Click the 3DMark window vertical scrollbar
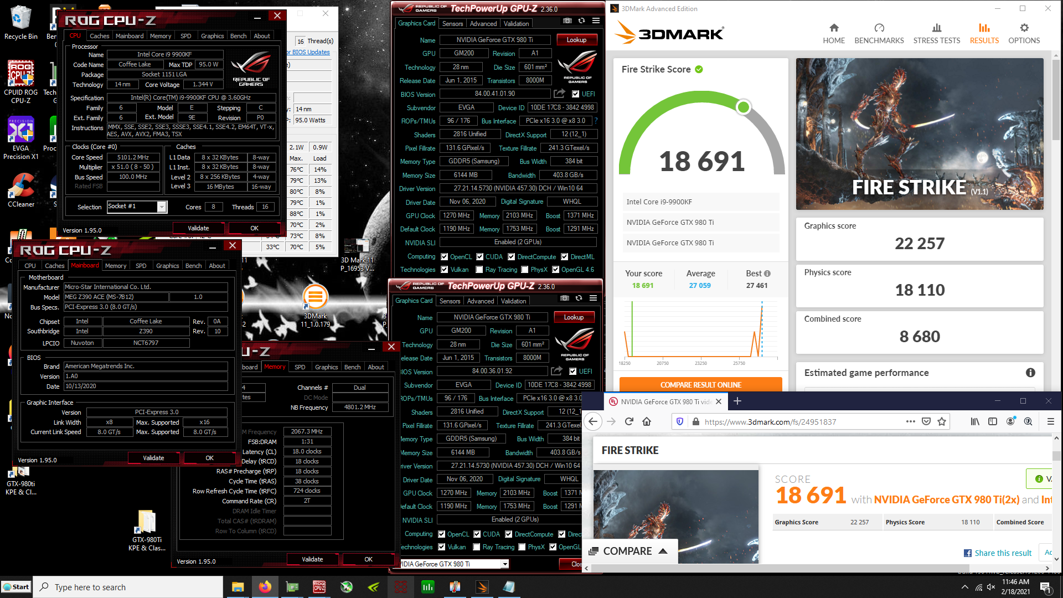Image resolution: width=1063 pixels, height=598 pixels. coord(1056,100)
